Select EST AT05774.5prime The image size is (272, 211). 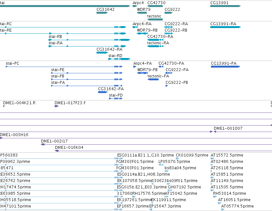coord(237,206)
